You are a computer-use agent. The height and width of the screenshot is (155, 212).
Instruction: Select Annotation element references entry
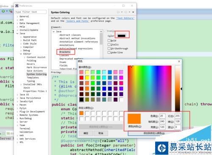point(78,42)
